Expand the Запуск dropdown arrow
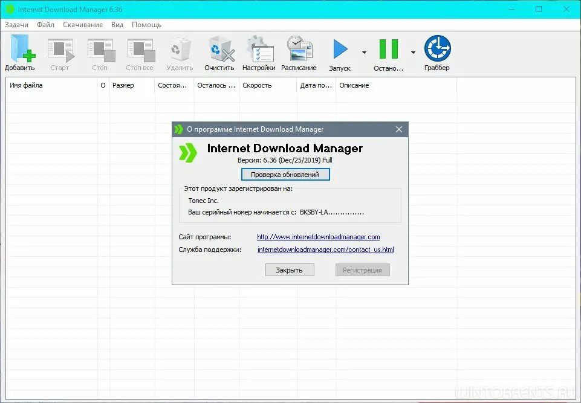The width and height of the screenshot is (581, 403). point(364,52)
